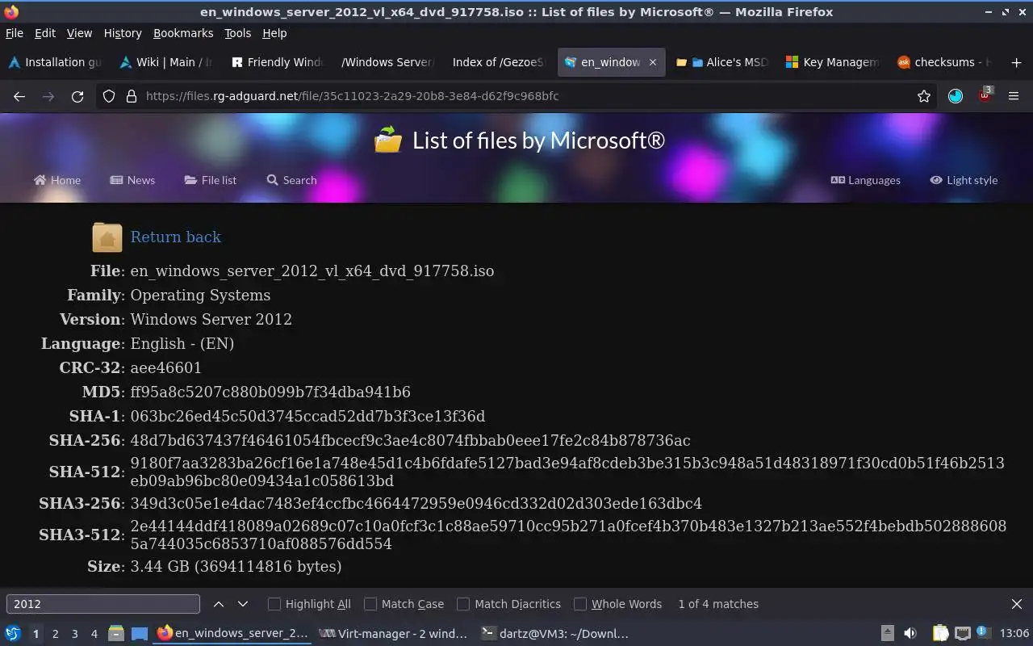Enable Highlight All checkbox
Screen dimensions: 1033x646
pos(274,604)
